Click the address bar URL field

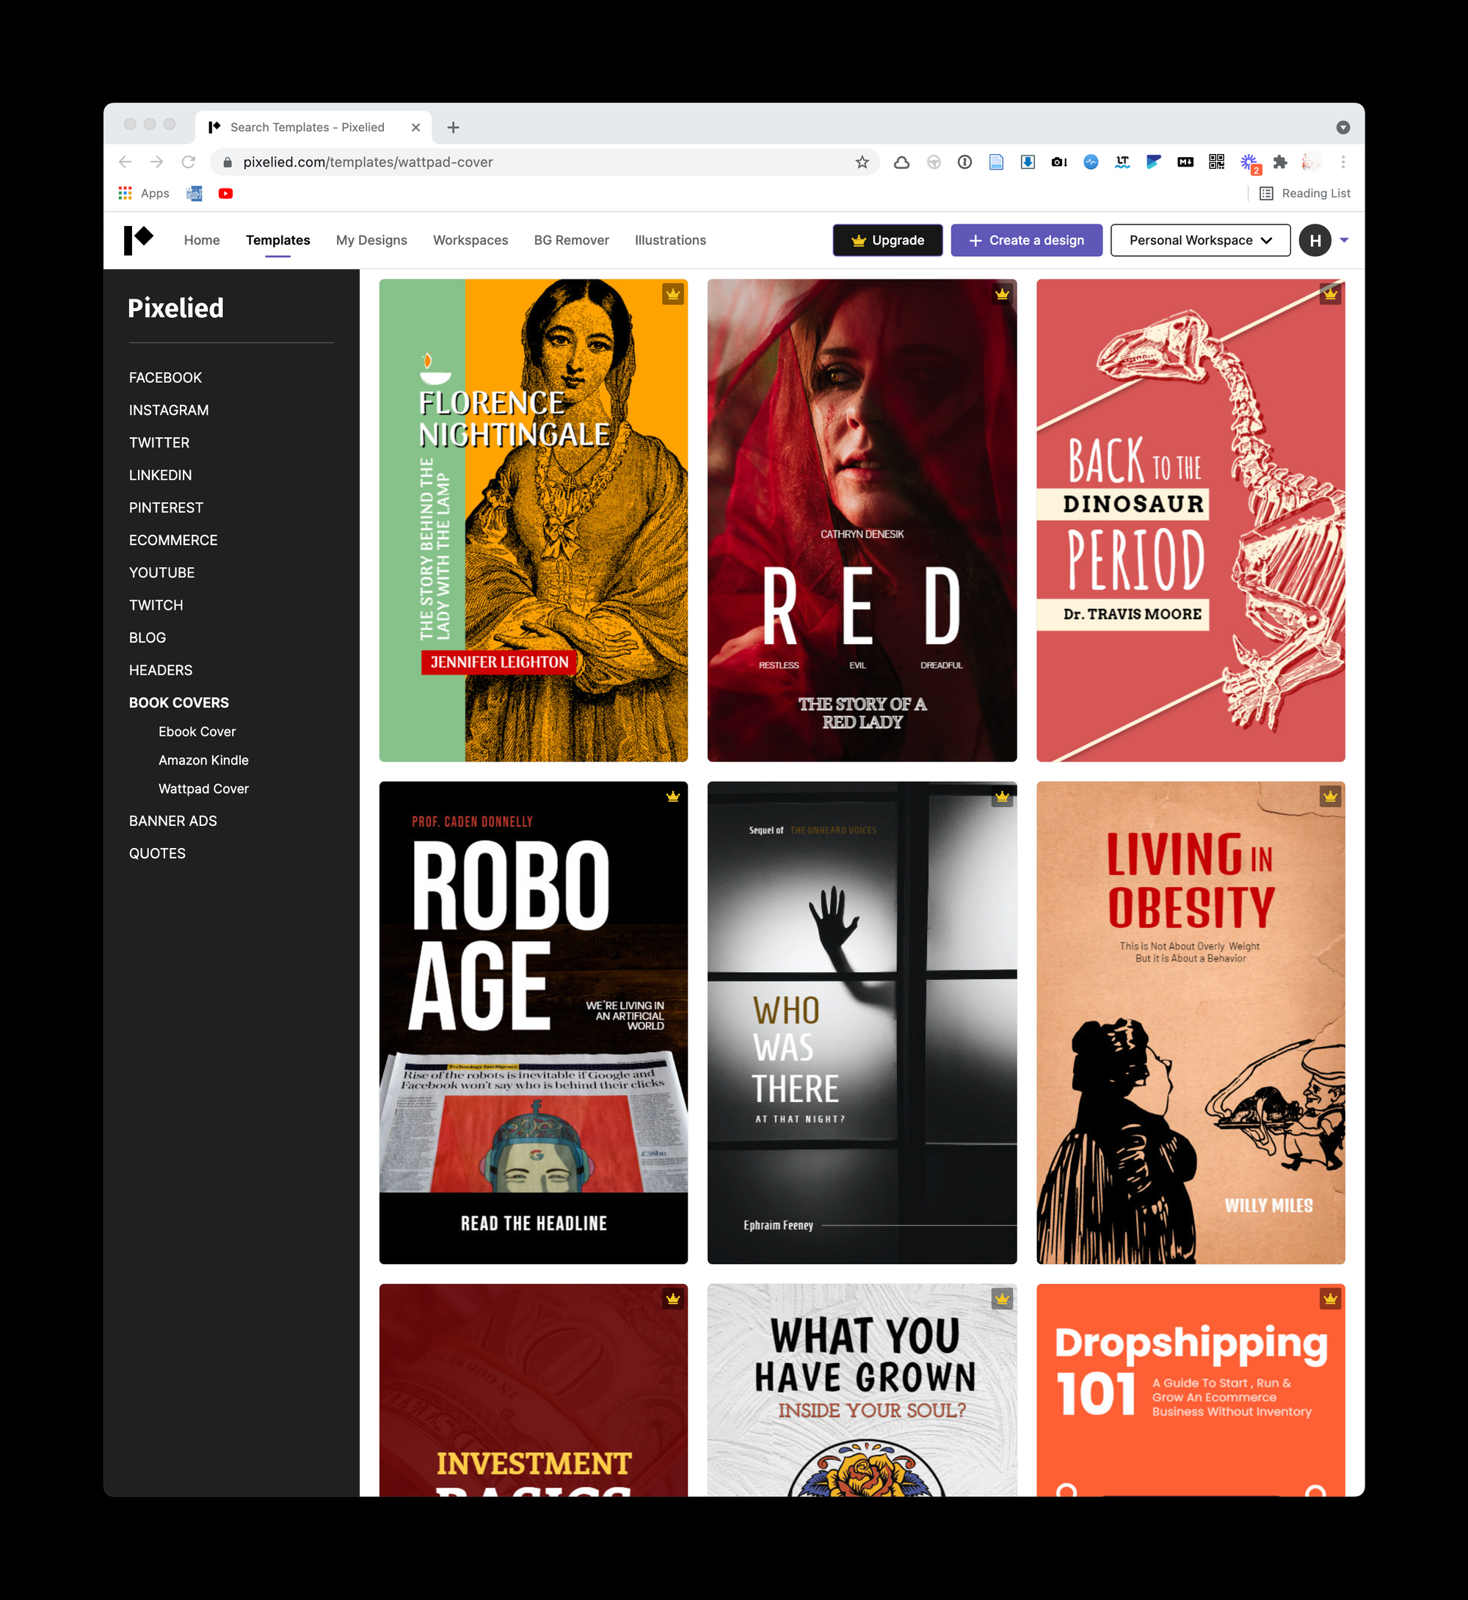click(x=544, y=162)
